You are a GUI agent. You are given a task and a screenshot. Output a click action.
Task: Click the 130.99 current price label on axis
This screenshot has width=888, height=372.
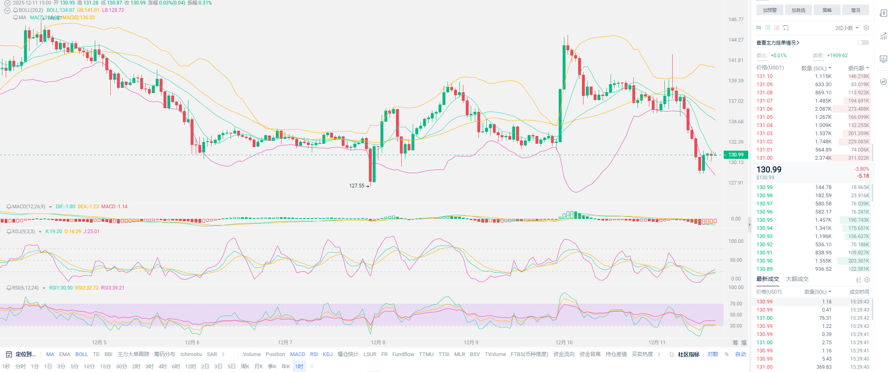(x=736, y=155)
